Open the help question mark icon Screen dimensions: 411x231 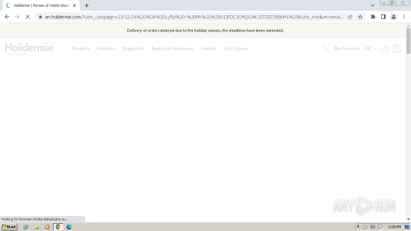[x=385, y=49]
